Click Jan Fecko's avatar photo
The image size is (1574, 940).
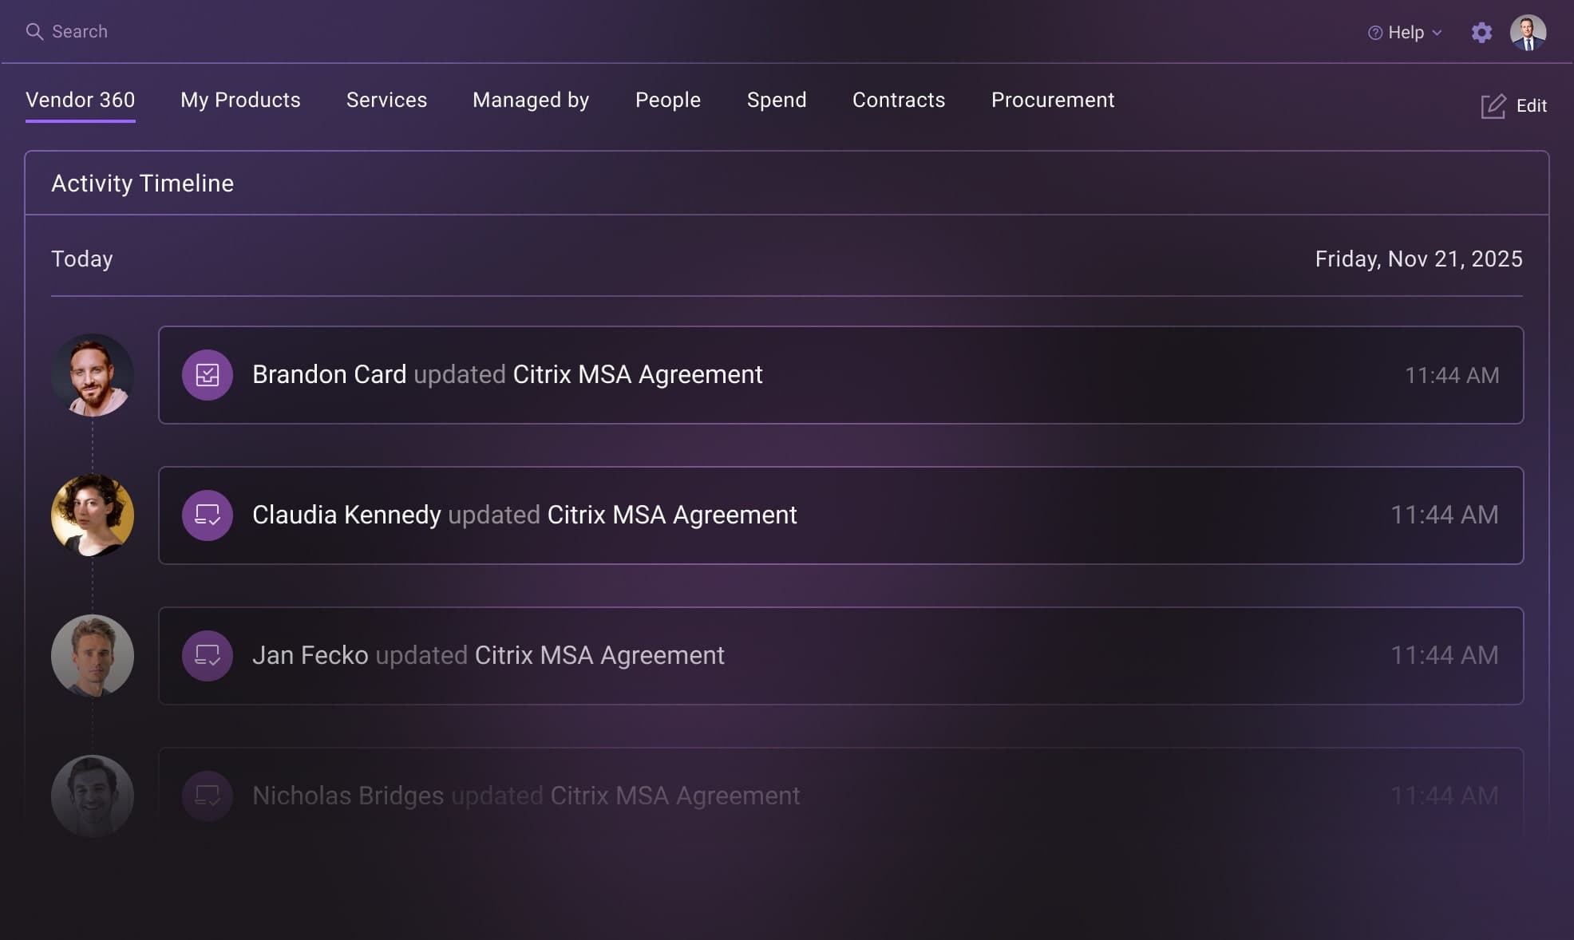click(93, 656)
